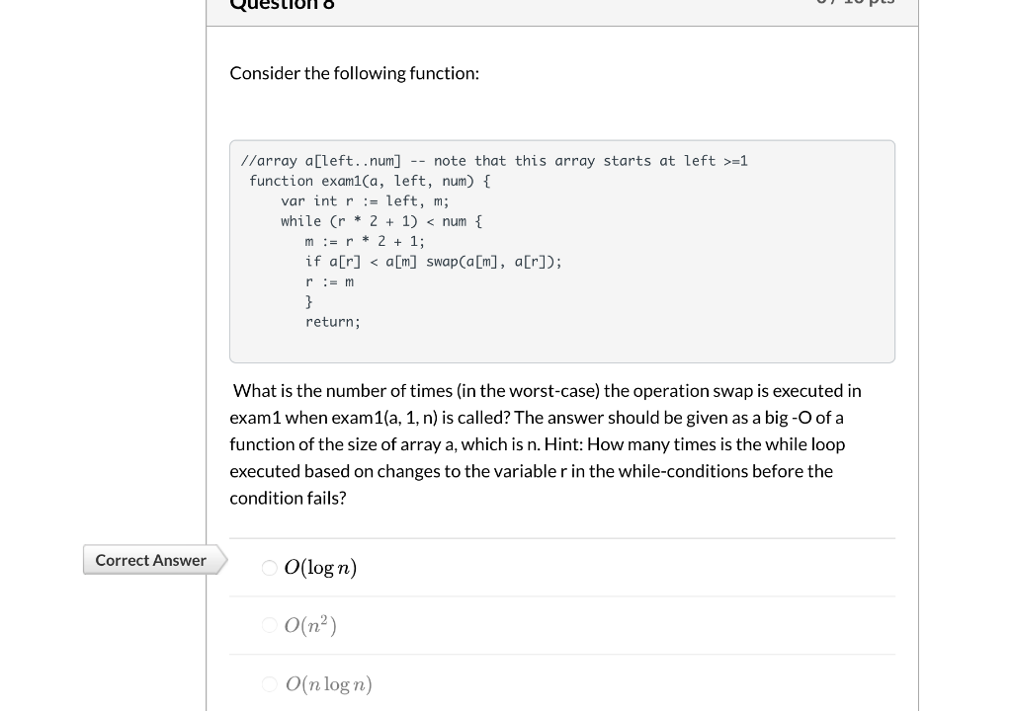Click the array comment line in the code

click(494, 160)
